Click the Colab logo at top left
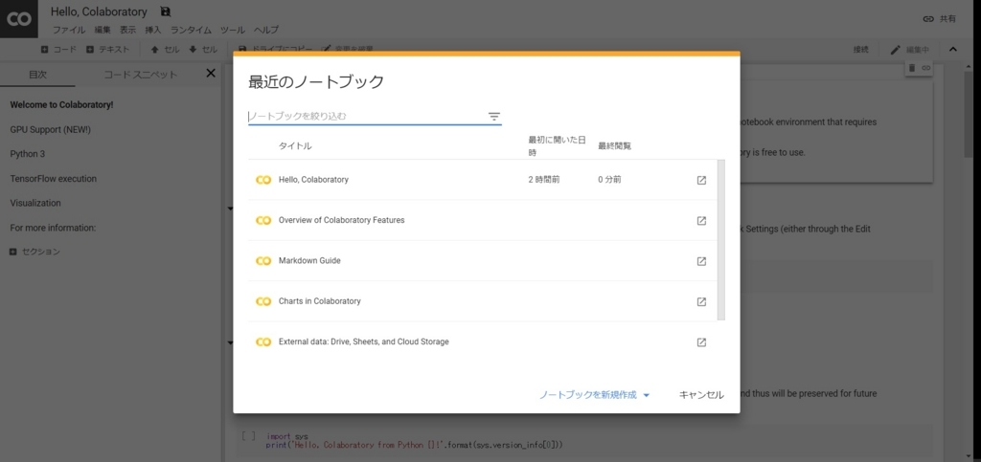981x462 pixels. pos(19,19)
